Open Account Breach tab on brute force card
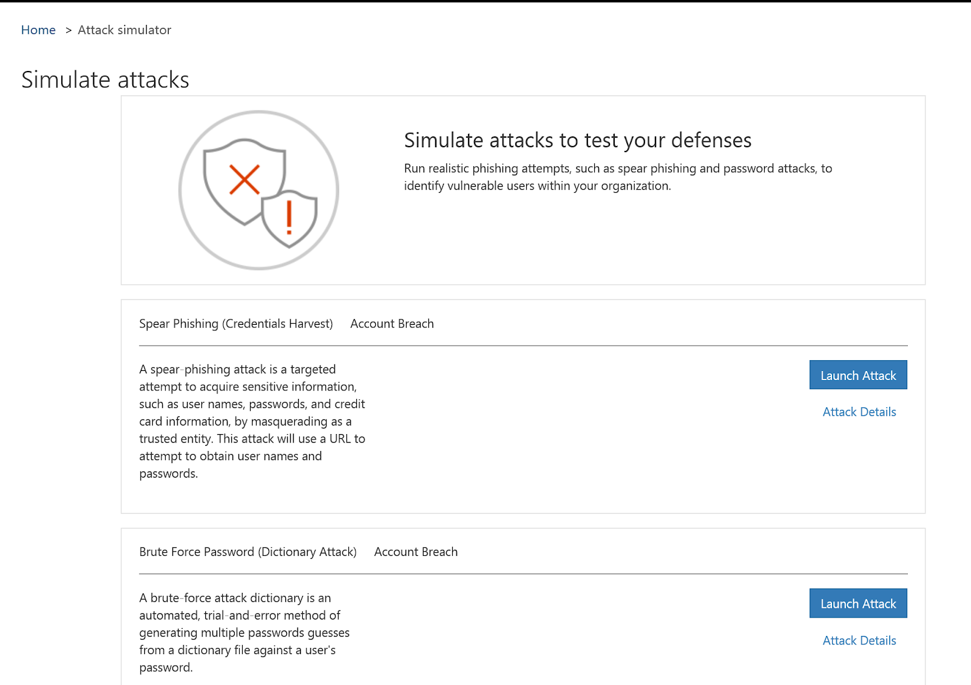 point(416,552)
